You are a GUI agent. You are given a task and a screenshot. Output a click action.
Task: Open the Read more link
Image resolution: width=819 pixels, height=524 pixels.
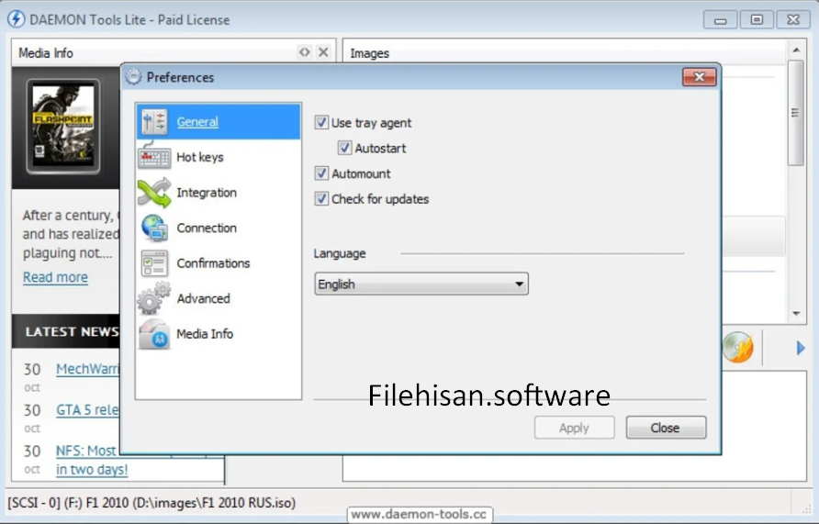point(55,277)
